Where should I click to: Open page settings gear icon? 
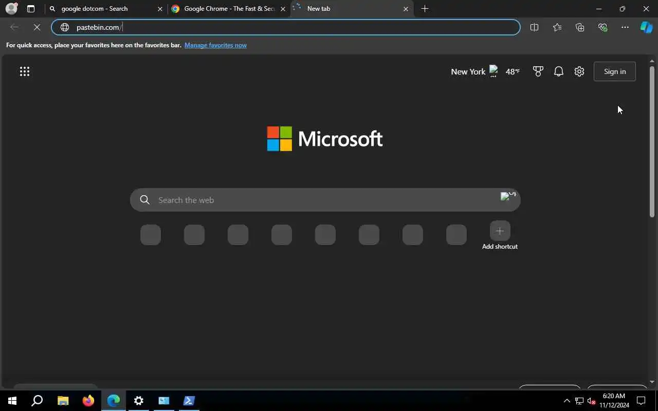click(579, 71)
